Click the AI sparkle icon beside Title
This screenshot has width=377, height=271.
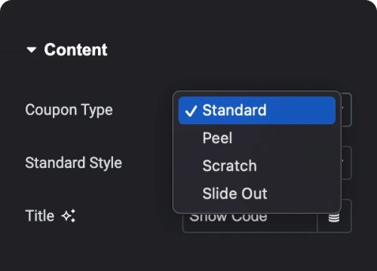[69, 215]
